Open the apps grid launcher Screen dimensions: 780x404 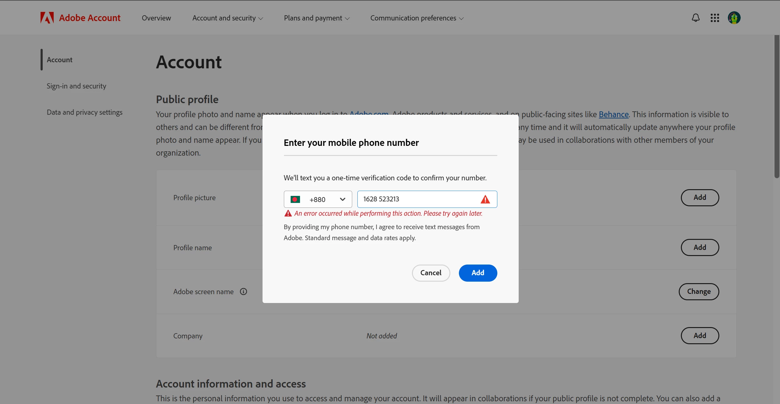(x=714, y=18)
